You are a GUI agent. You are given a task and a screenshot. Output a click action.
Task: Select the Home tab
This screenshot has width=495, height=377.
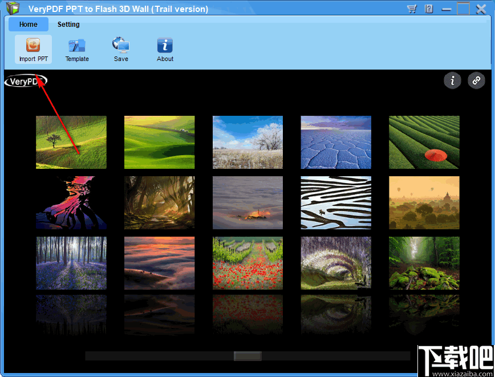pos(28,24)
